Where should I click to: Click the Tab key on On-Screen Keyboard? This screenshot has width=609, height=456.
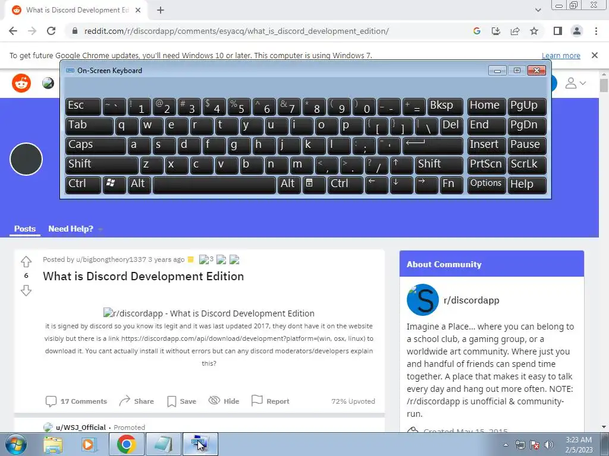tap(89, 126)
